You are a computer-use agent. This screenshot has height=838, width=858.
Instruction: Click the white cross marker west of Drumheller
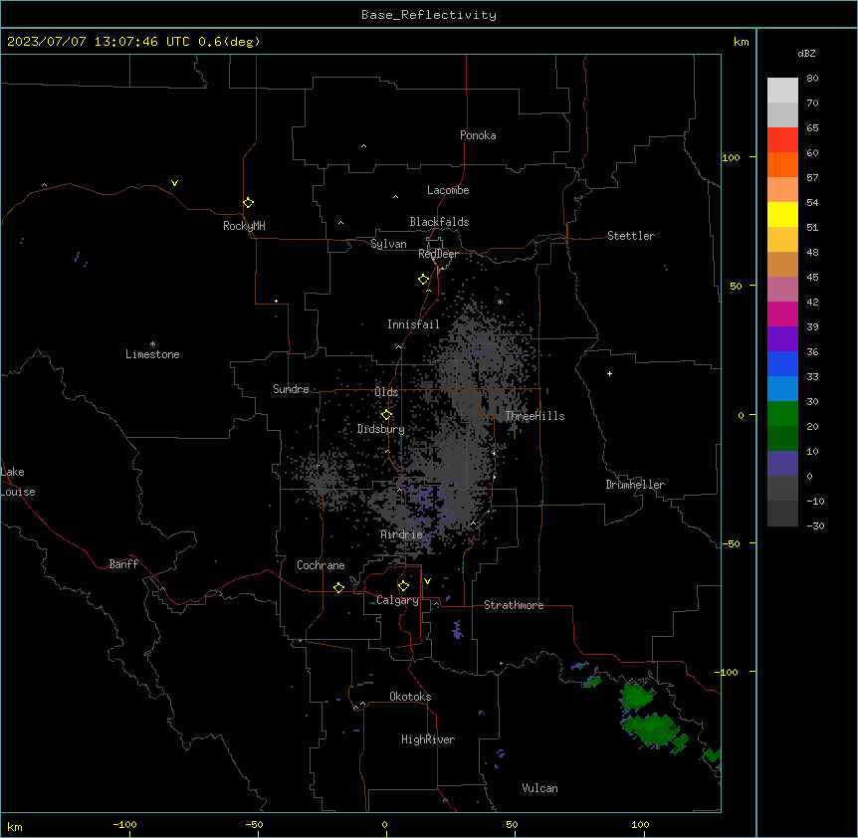(x=609, y=373)
